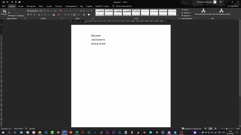This screenshot has height=135, width=241.
Task: Open text effects blue A menu
Action: click(49, 15)
